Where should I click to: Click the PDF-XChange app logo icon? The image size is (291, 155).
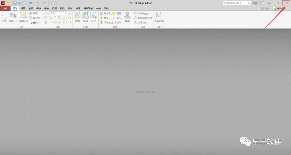pos(3,3)
